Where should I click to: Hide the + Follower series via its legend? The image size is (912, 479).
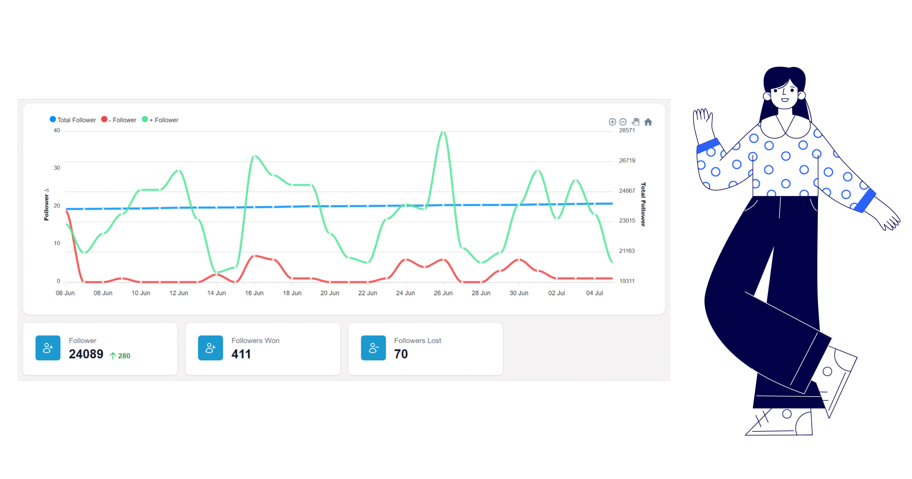click(160, 120)
